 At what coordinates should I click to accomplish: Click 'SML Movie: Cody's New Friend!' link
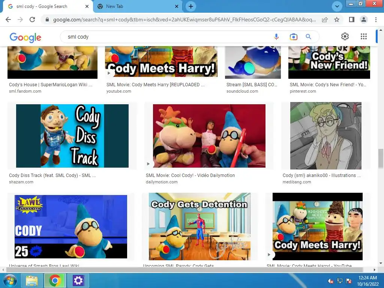[328, 85]
